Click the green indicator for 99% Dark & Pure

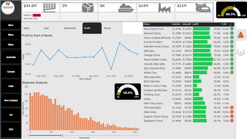[x=232, y=29]
